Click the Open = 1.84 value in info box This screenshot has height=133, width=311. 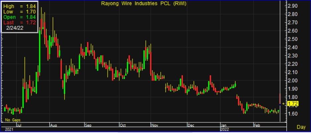(20, 17)
